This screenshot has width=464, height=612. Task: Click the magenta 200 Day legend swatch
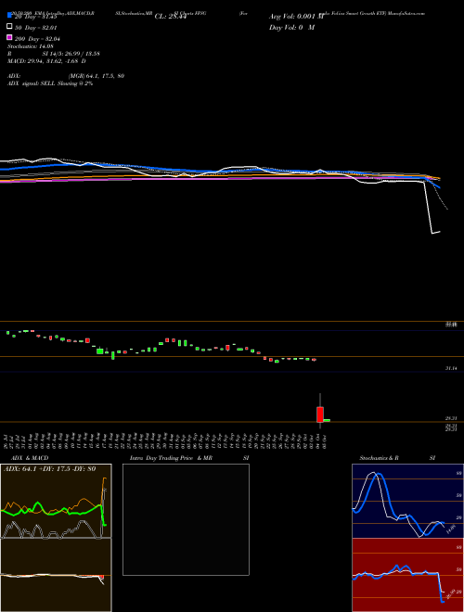click(x=9, y=37)
